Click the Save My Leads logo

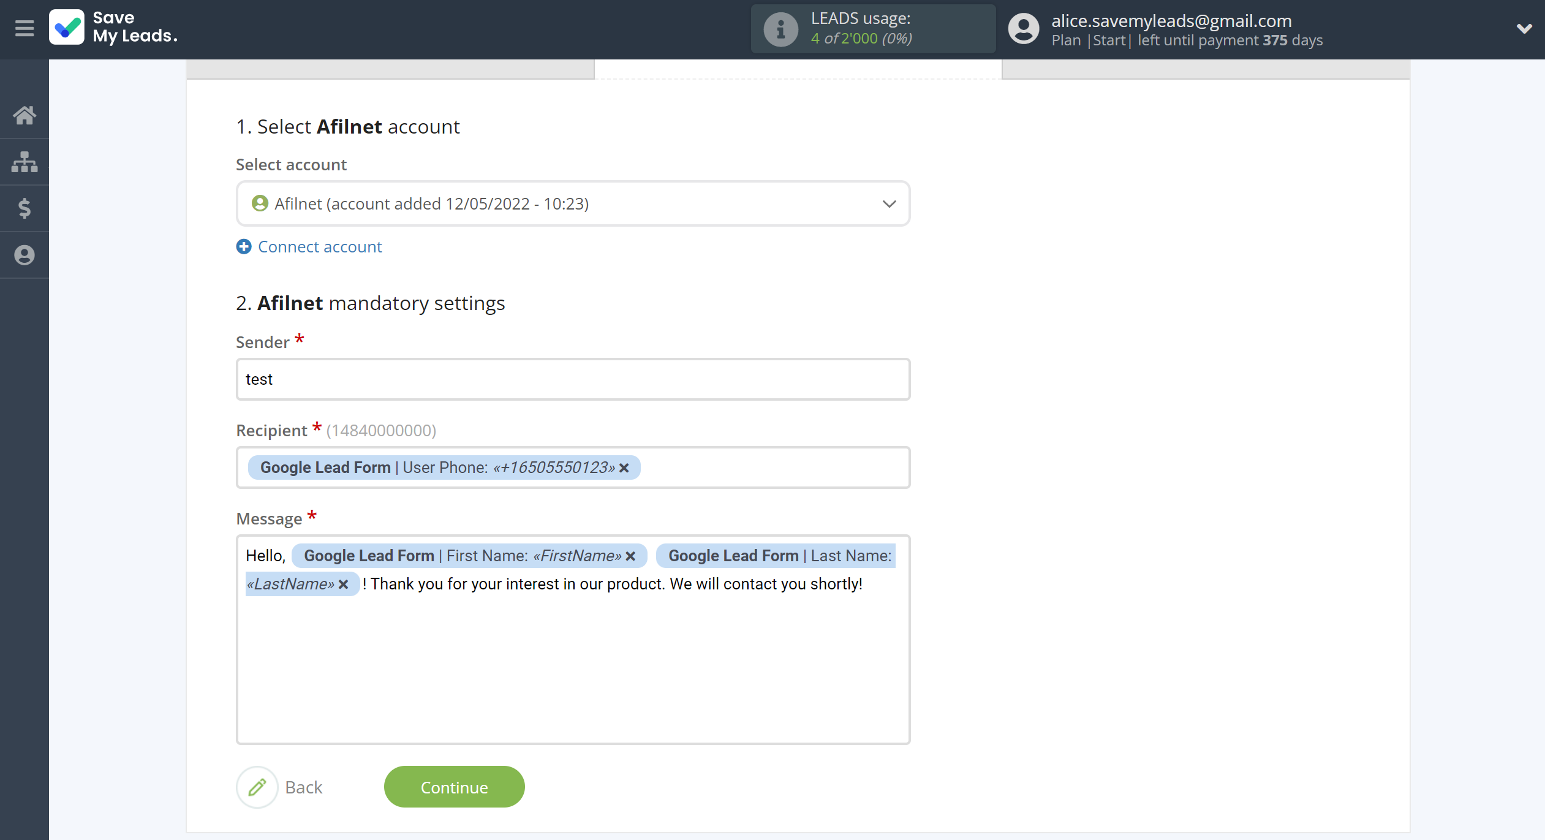pyautogui.click(x=114, y=28)
